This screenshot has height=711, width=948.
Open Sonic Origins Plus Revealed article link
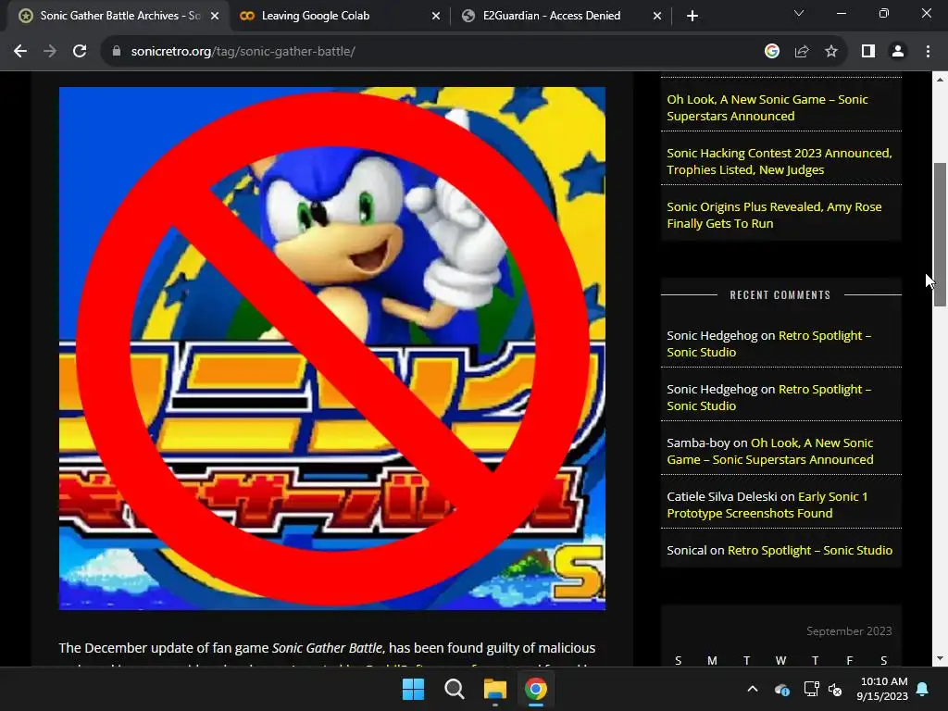pos(774,215)
